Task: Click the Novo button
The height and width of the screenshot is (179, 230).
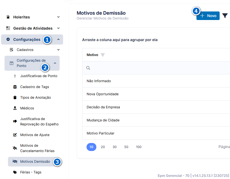Action: click(x=208, y=16)
